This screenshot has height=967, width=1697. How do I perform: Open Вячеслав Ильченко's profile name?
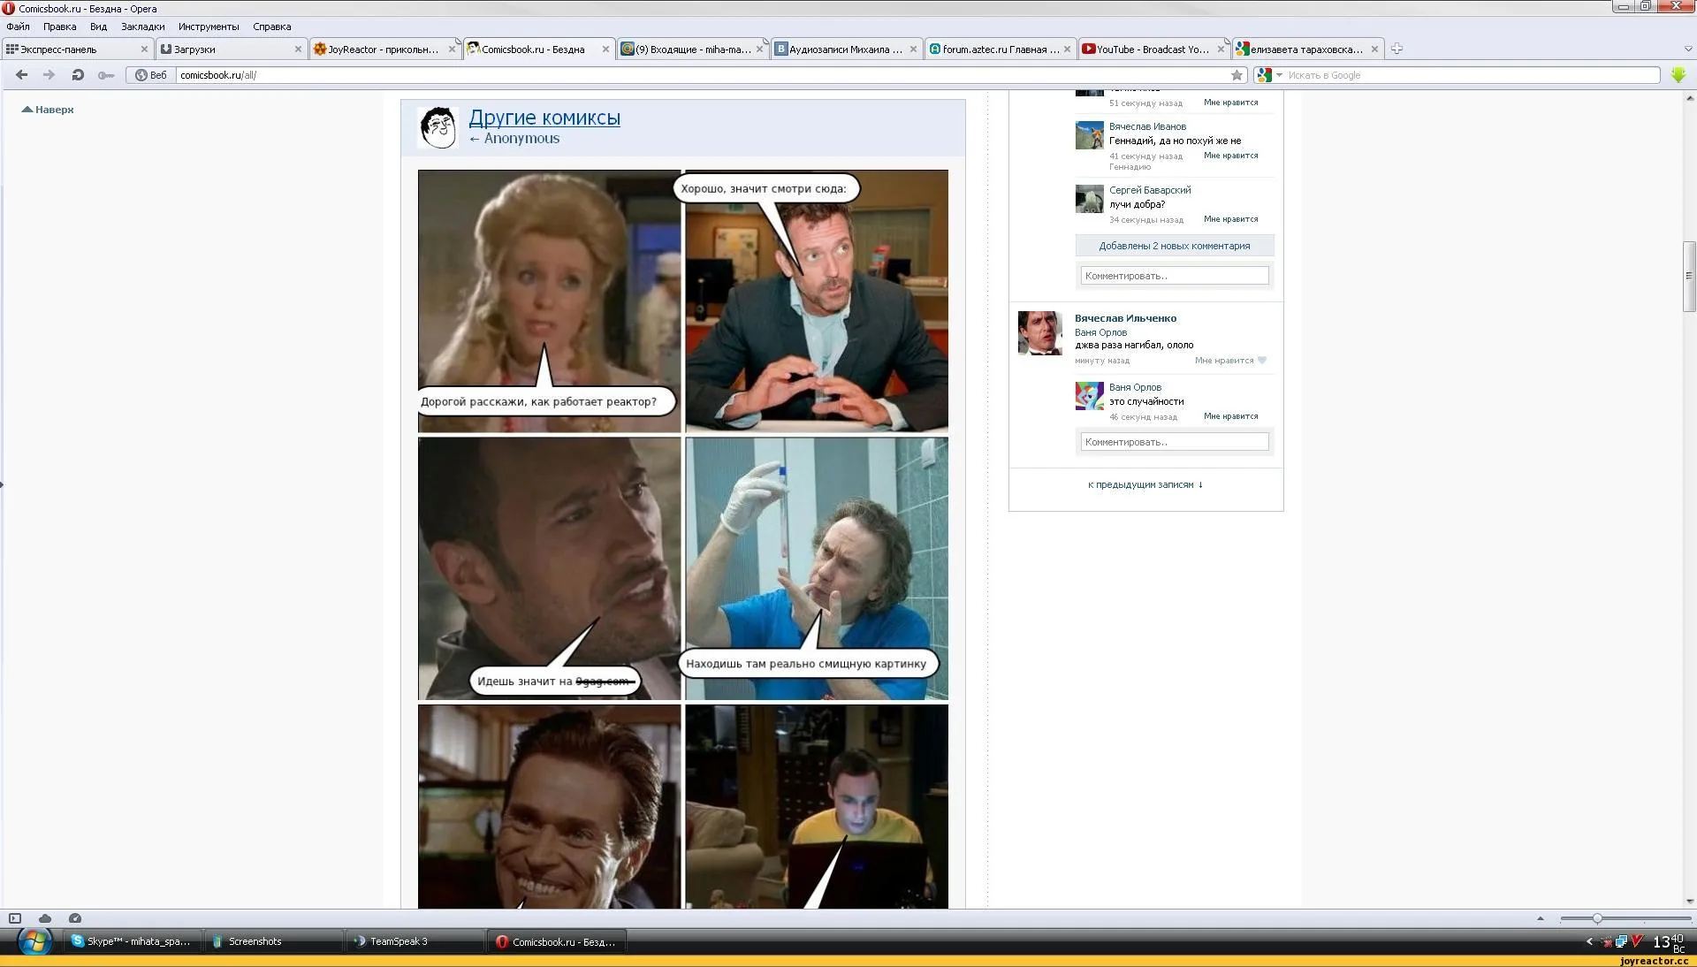click(x=1125, y=318)
